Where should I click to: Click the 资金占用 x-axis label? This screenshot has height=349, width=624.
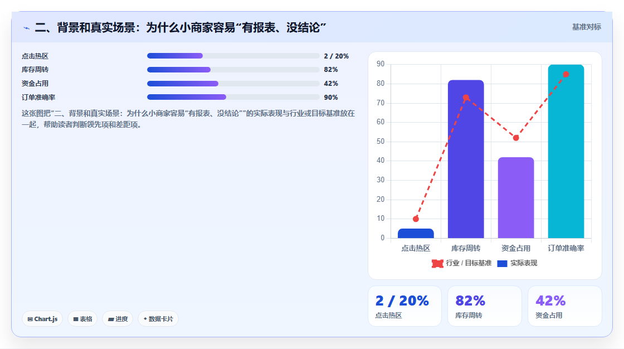pyautogui.click(x=516, y=248)
